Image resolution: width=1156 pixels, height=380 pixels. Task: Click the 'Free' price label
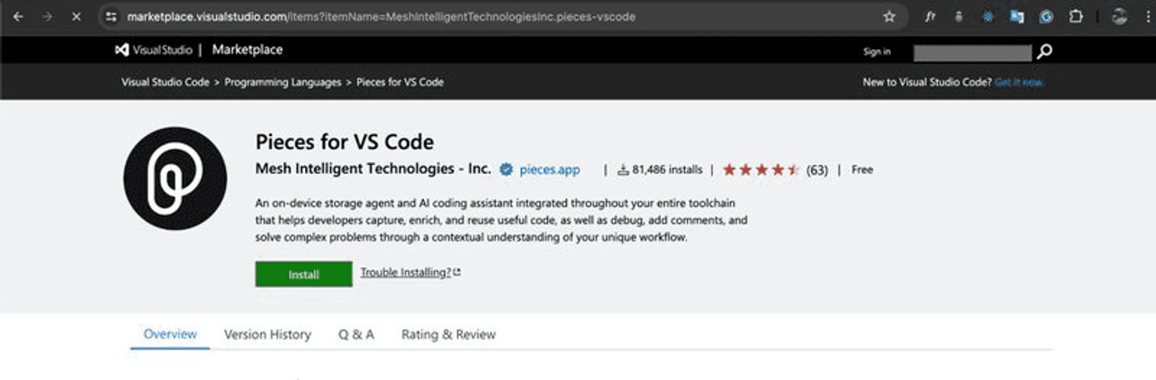point(862,169)
